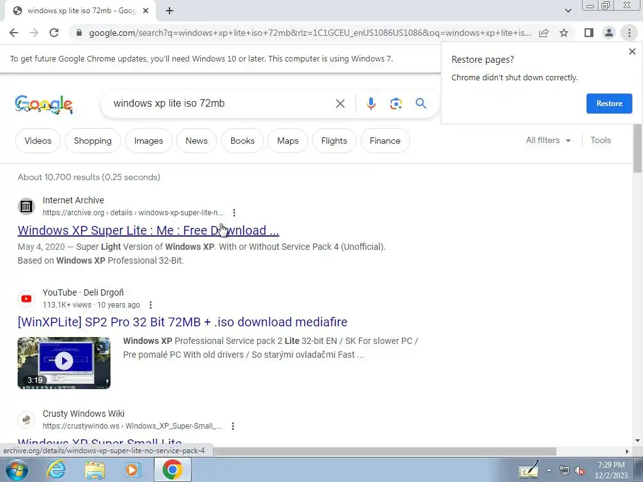Click into the Google search text field
The height and width of the screenshot is (482, 643).
coord(222,104)
